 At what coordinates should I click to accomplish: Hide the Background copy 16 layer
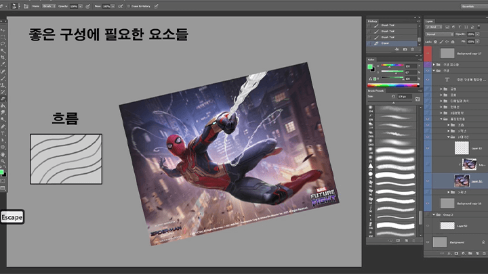pos(428,204)
